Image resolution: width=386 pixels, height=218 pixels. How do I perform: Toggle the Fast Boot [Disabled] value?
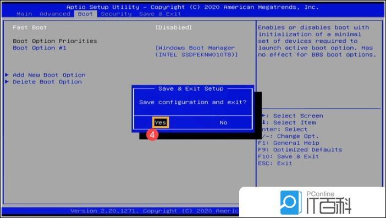[x=174, y=27]
